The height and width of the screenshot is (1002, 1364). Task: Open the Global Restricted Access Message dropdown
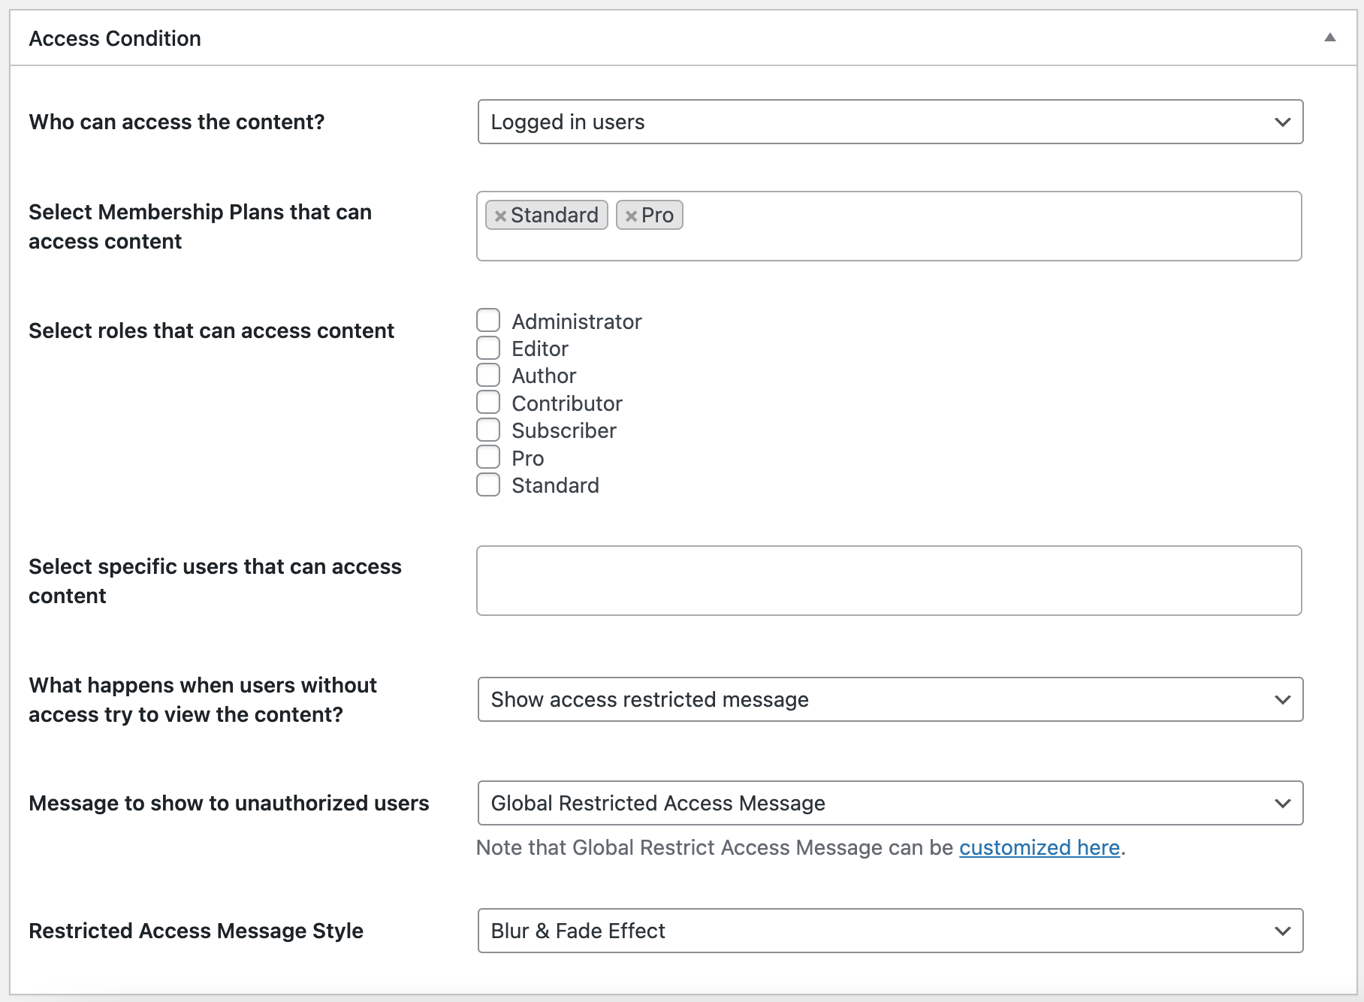(890, 803)
